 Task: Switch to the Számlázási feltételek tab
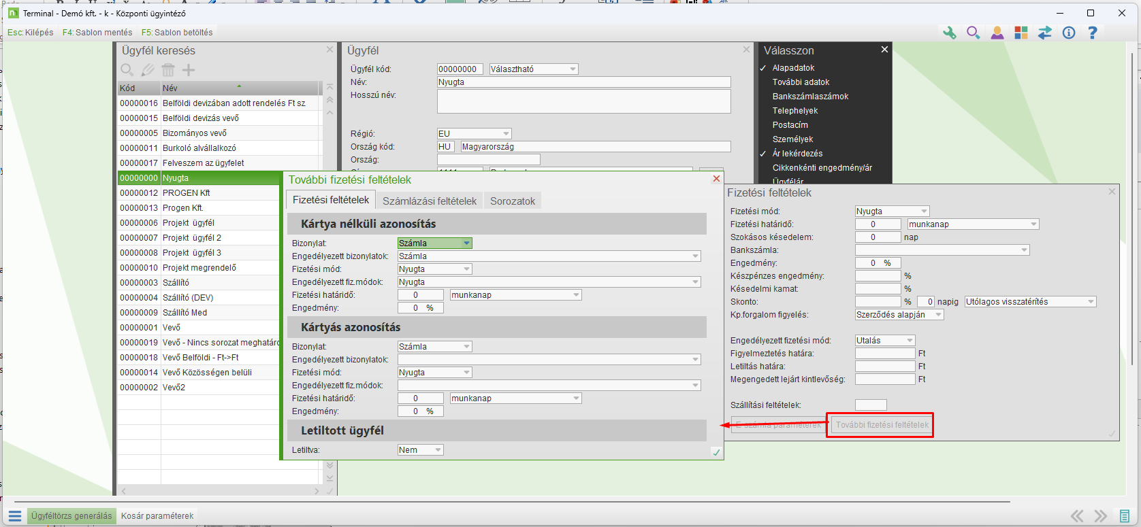(430, 201)
